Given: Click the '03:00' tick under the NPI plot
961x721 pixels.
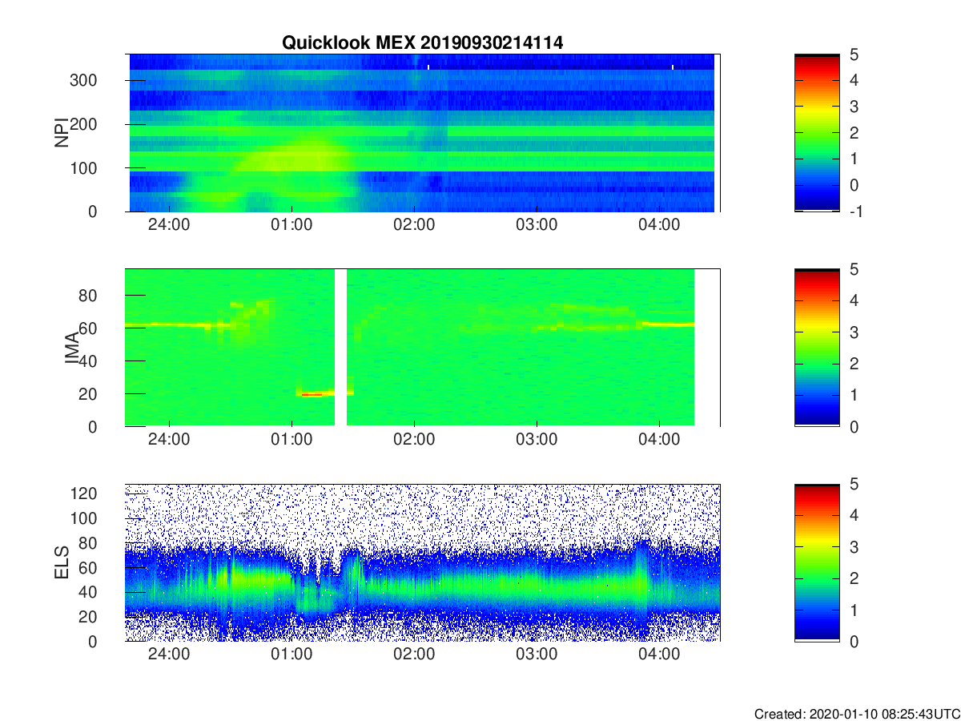Looking at the screenshot, I should pyautogui.click(x=537, y=225).
